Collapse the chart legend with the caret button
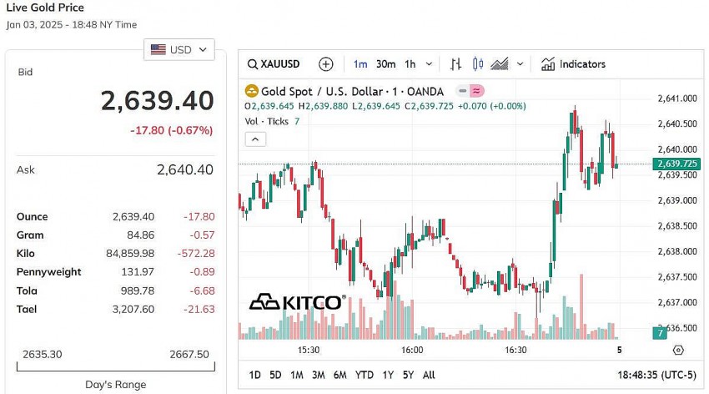 pos(255,139)
